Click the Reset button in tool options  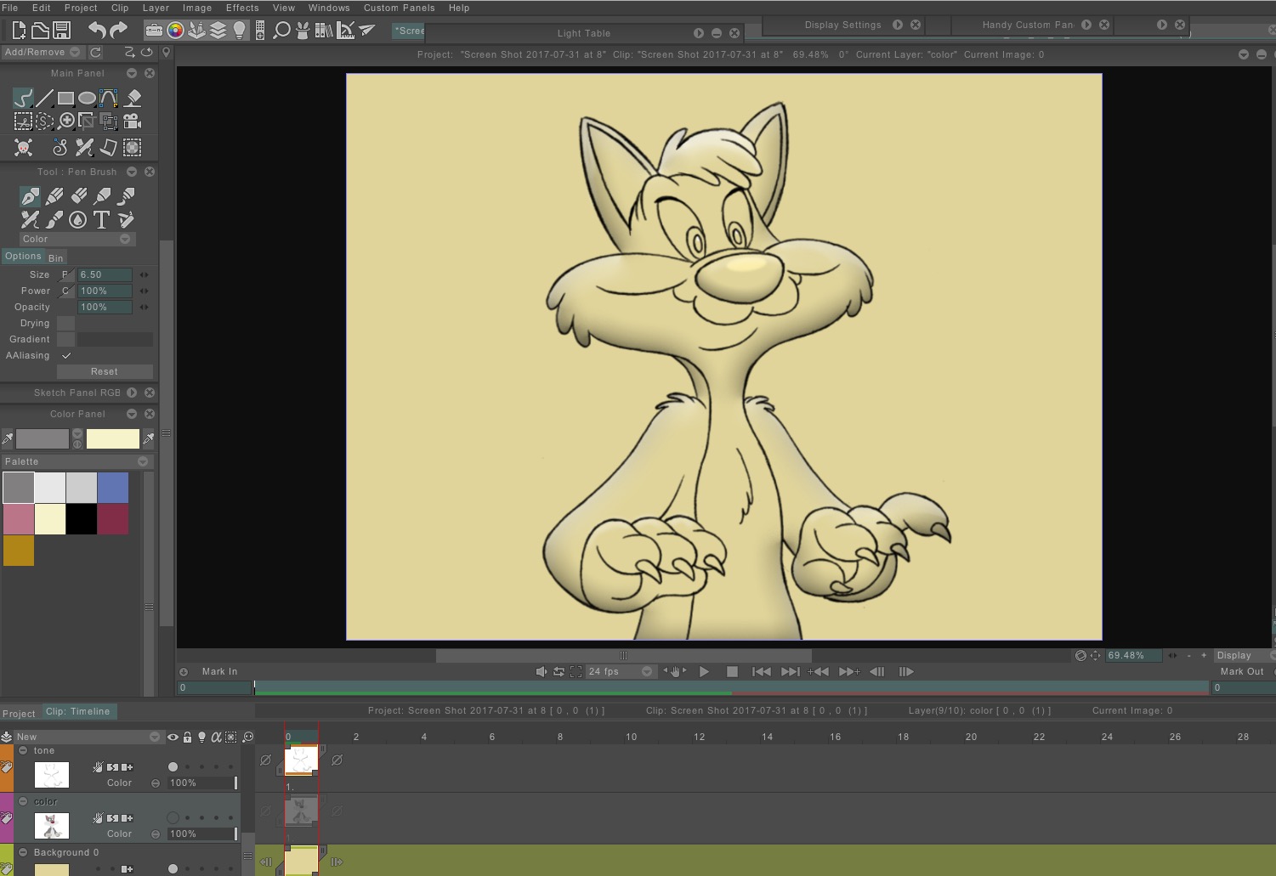(105, 371)
